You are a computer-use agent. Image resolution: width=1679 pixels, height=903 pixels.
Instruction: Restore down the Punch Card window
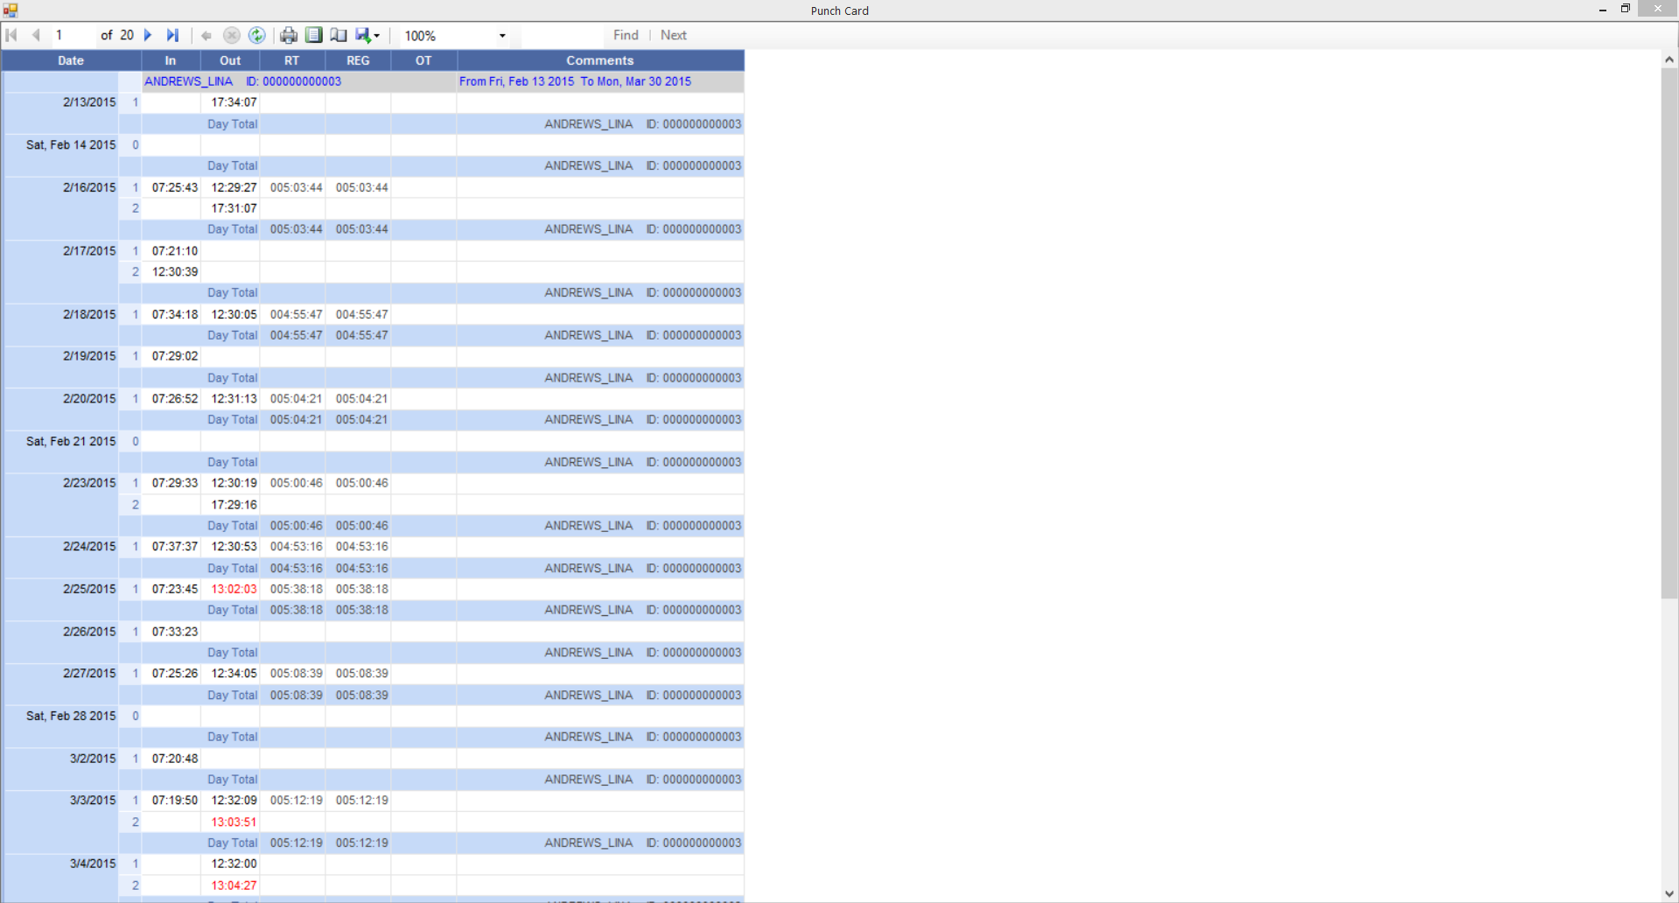1626,9
